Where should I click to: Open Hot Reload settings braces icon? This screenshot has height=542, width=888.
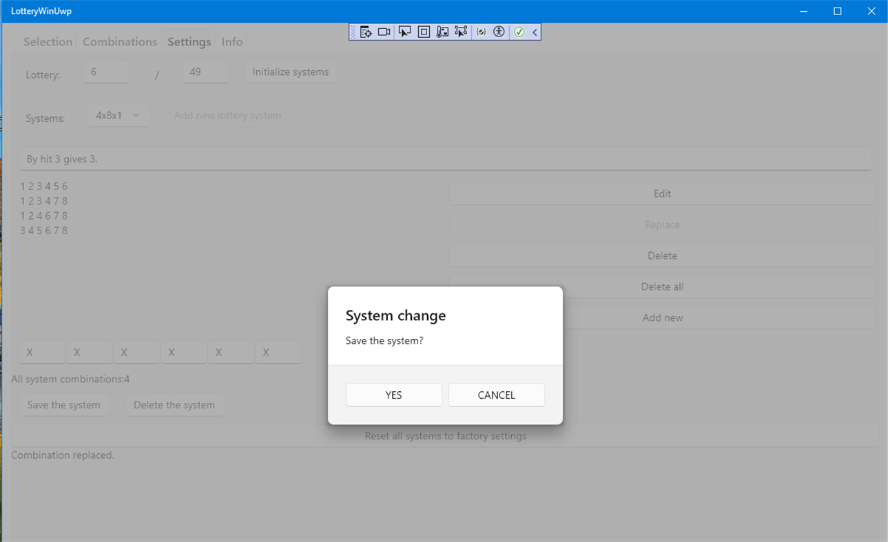[481, 31]
